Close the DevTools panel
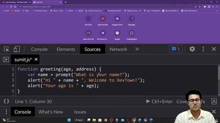The image size is (220, 123). (x=214, y=49)
